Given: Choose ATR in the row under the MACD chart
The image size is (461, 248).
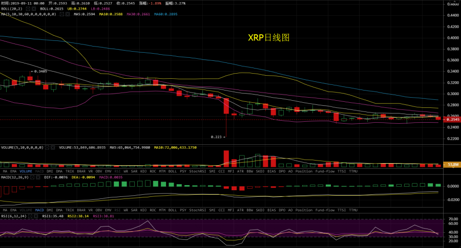Looking at the screenshot, I should [x=240, y=210].
